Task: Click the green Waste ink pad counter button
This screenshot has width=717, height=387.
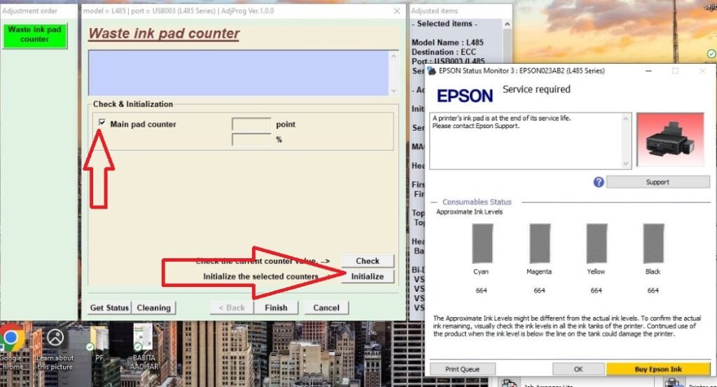Action: pyautogui.click(x=35, y=35)
